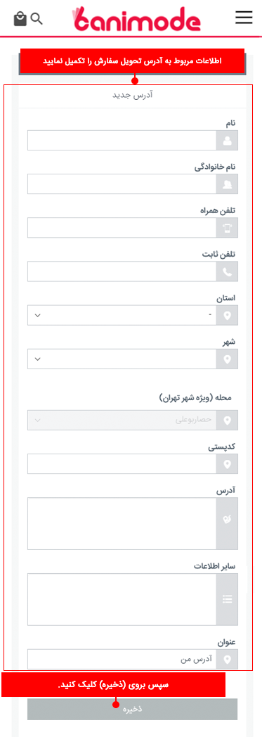Click the map icon beside آدرس textarea

click(x=228, y=524)
